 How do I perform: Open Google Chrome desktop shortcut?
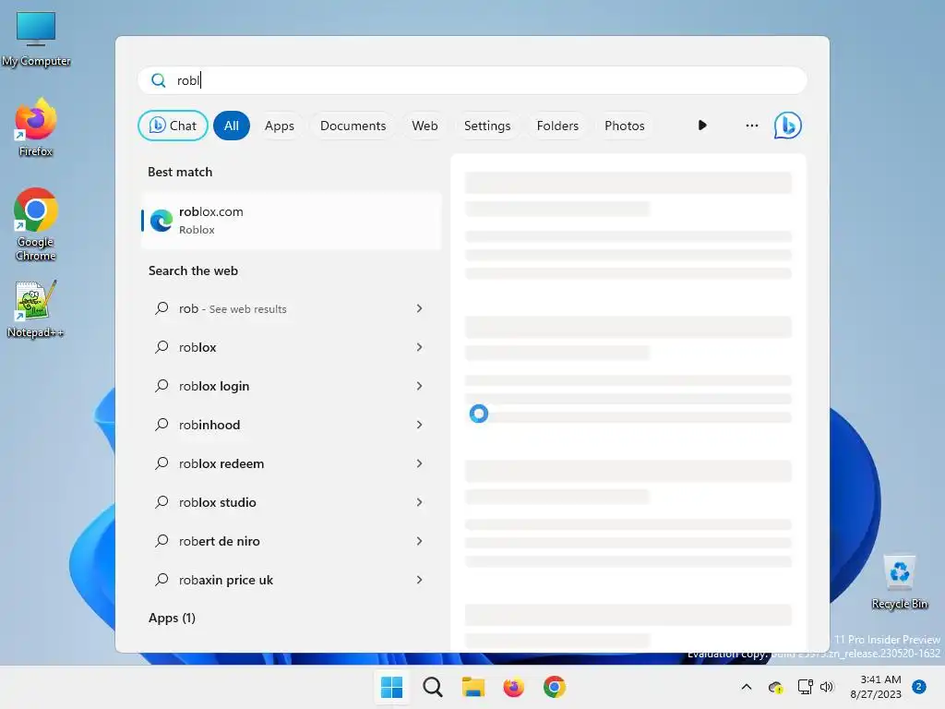point(36,224)
